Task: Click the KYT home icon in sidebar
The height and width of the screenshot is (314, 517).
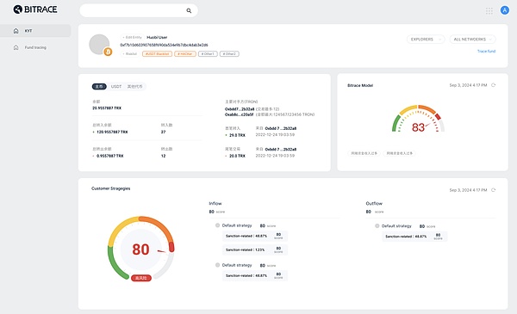Action: coord(16,31)
